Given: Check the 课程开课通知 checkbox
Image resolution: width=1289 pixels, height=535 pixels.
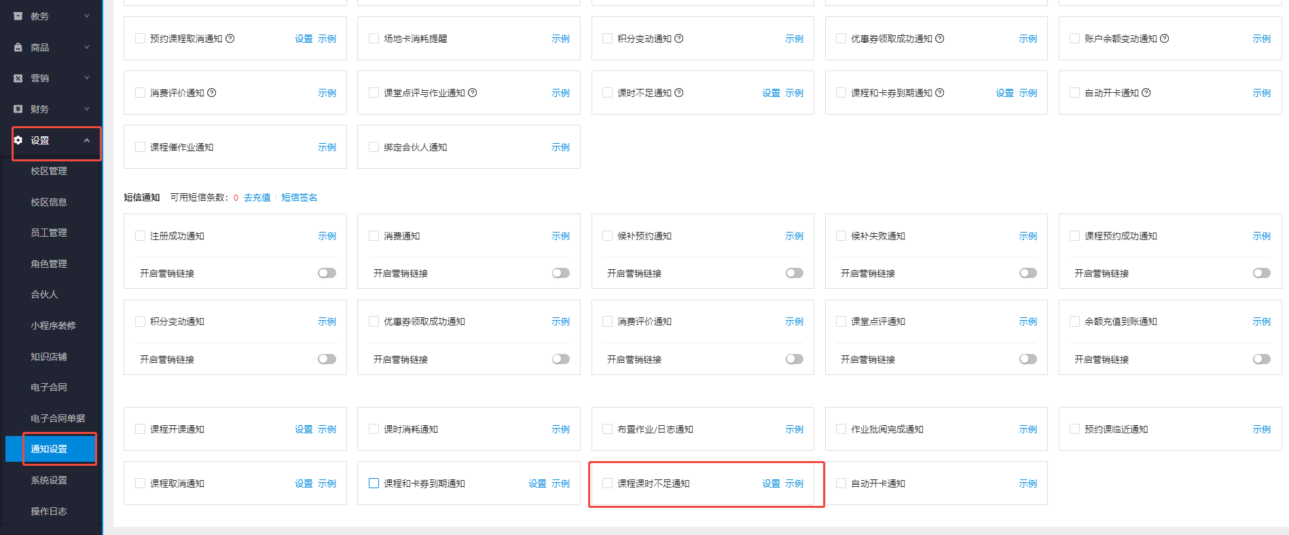Looking at the screenshot, I should (140, 429).
